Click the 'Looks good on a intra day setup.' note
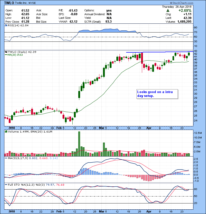 coord(157,94)
